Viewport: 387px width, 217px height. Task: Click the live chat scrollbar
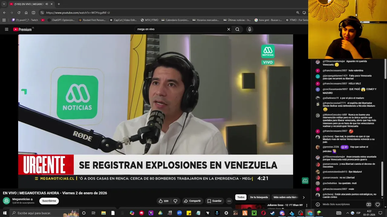382,179
